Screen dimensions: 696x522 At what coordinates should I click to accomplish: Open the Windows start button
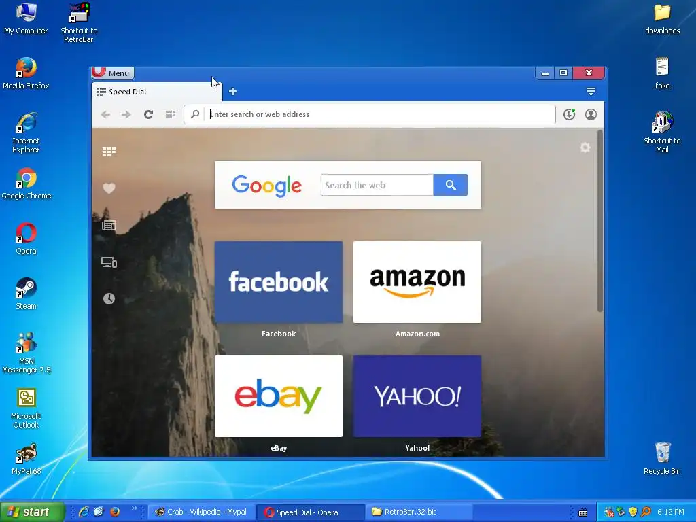33,512
